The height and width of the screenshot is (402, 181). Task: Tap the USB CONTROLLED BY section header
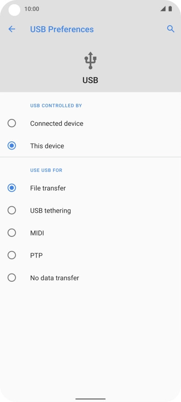point(56,106)
